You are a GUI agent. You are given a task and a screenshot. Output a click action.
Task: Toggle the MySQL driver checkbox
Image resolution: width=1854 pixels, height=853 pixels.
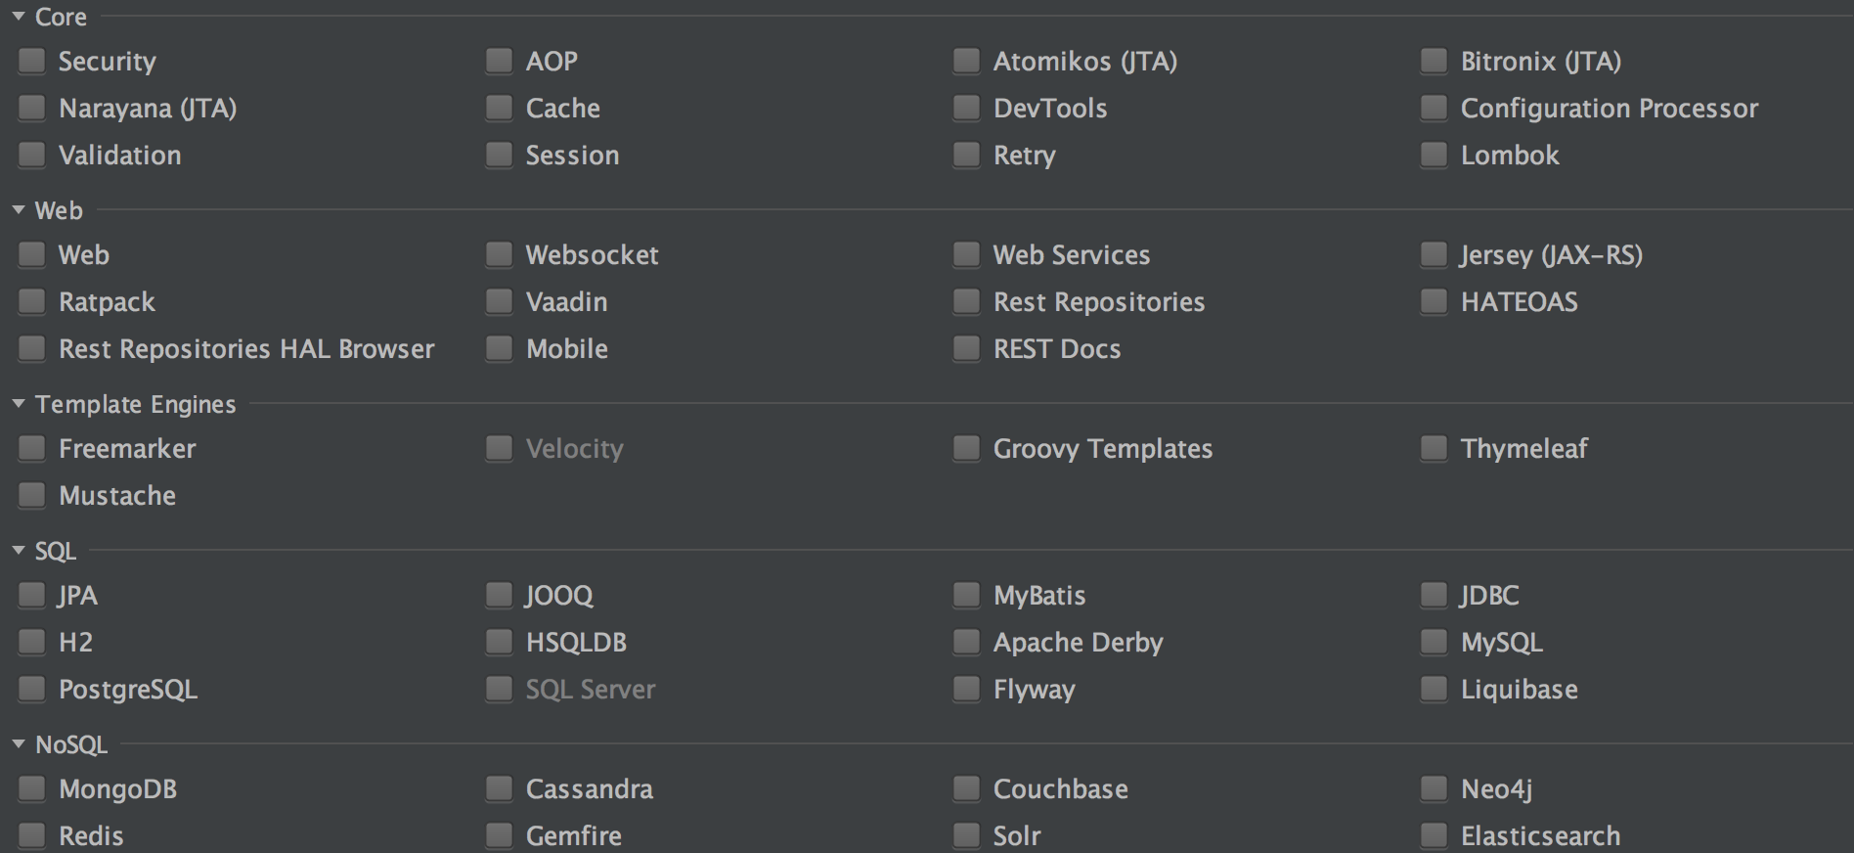click(x=1434, y=643)
